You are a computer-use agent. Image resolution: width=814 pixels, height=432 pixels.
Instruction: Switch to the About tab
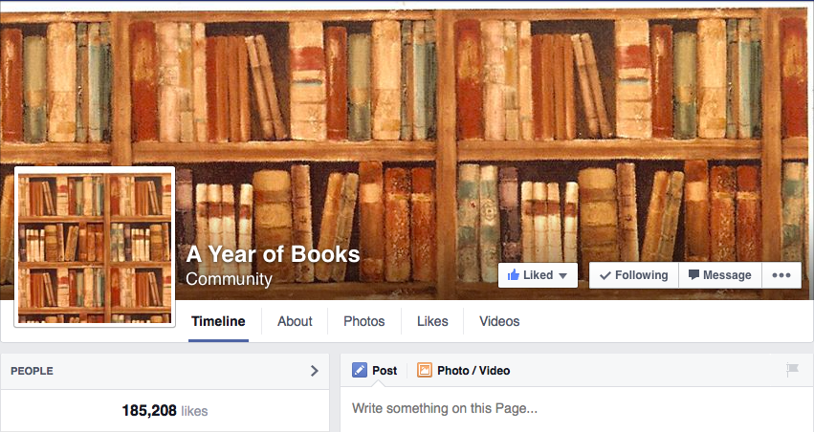point(295,321)
